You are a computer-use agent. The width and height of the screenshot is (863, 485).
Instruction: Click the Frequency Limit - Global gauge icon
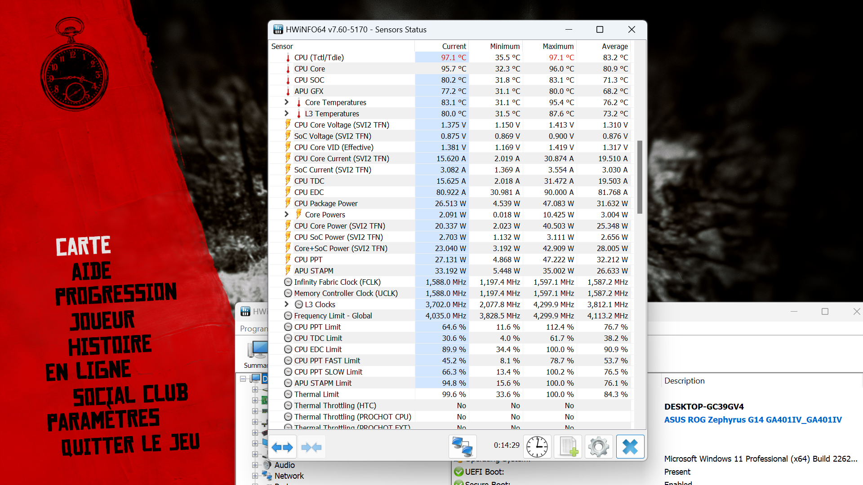point(288,316)
